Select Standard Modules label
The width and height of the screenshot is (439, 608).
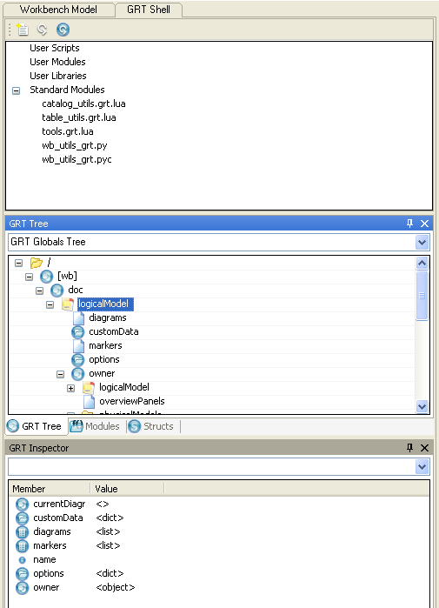pos(67,90)
